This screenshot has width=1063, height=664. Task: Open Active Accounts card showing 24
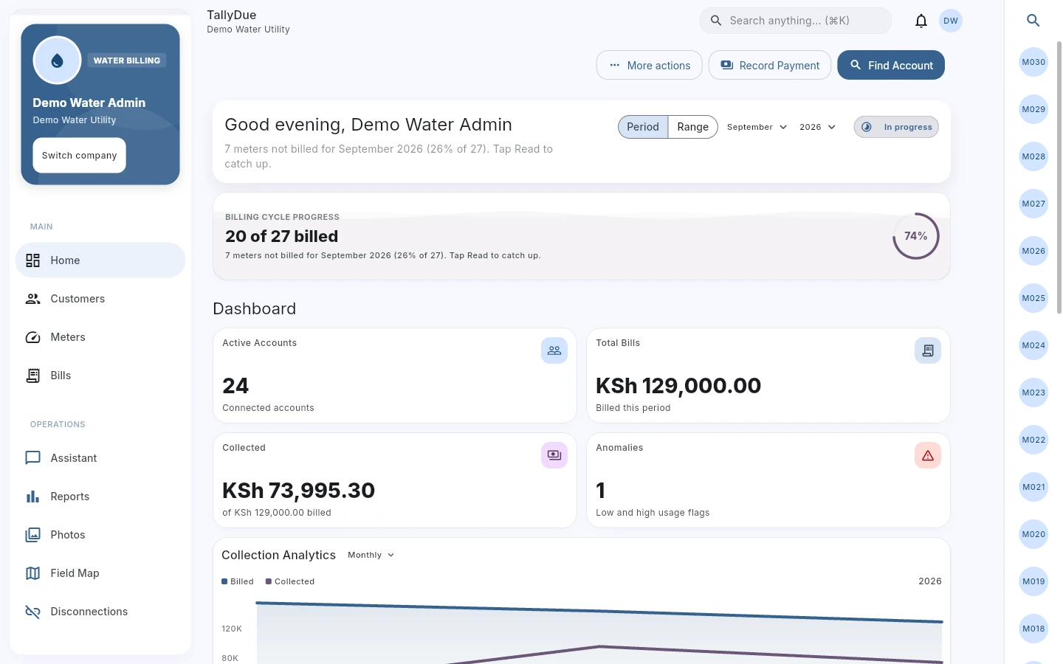pos(395,376)
